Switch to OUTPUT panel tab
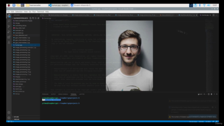224x126 pixels. click(53, 94)
